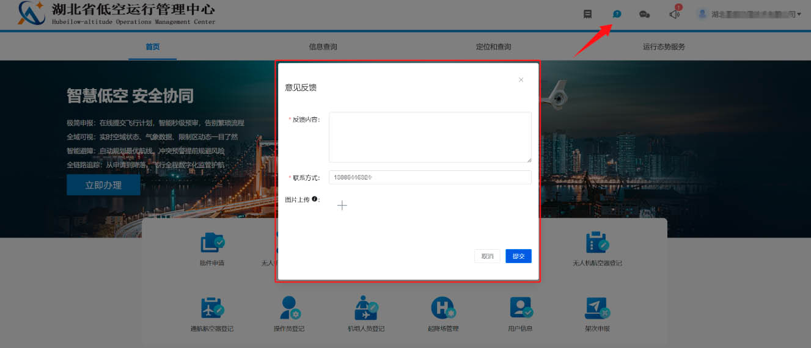The height and width of the screenshot is (348, 811).
Task: Click the 全域可视 banner text line
Action: [152, 137]
